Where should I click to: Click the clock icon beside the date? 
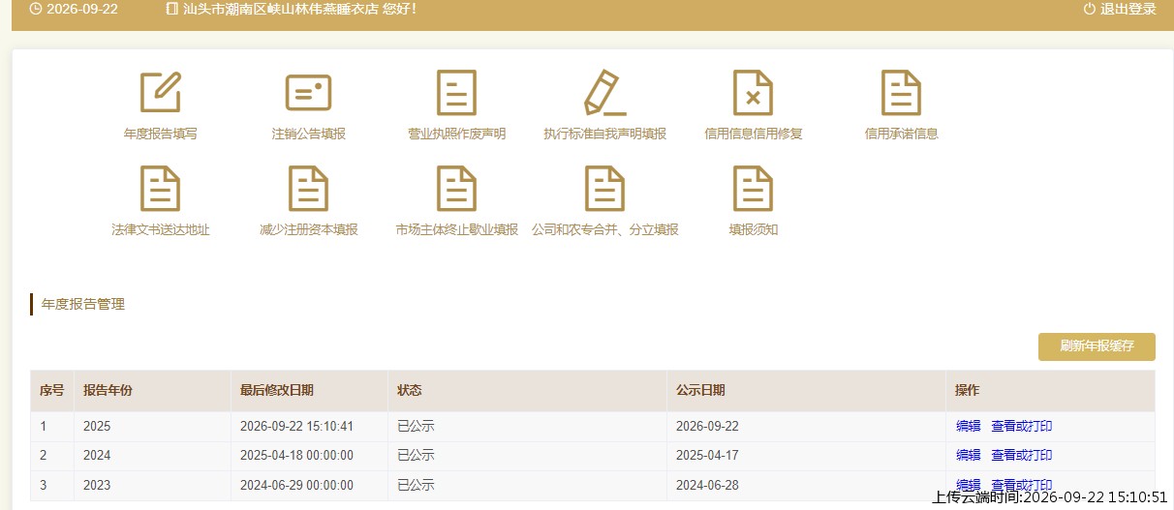[x=36, y=9]
